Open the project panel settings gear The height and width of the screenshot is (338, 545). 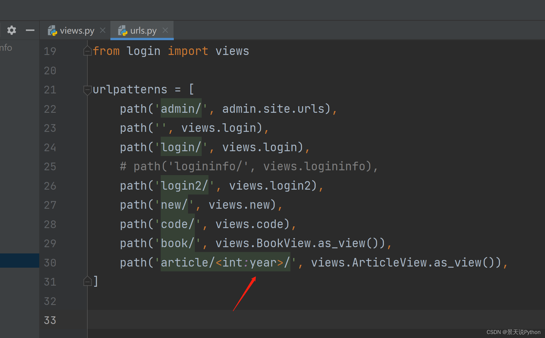[12, 30]
